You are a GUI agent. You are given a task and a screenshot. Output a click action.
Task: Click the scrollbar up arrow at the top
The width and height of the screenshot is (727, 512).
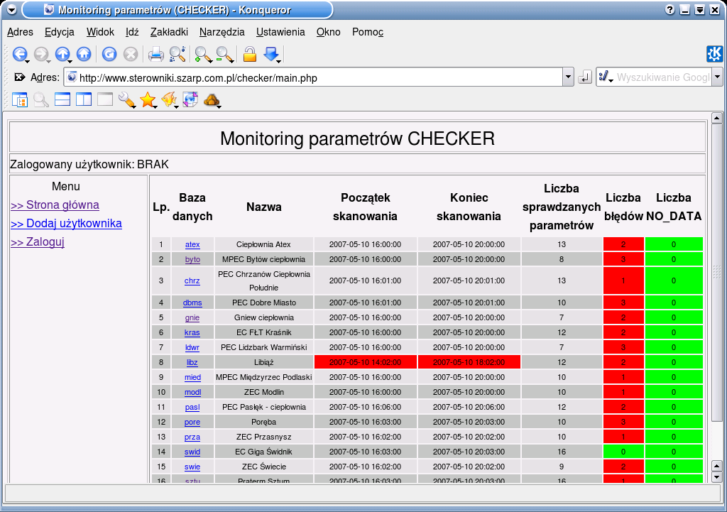click(716, 119)
